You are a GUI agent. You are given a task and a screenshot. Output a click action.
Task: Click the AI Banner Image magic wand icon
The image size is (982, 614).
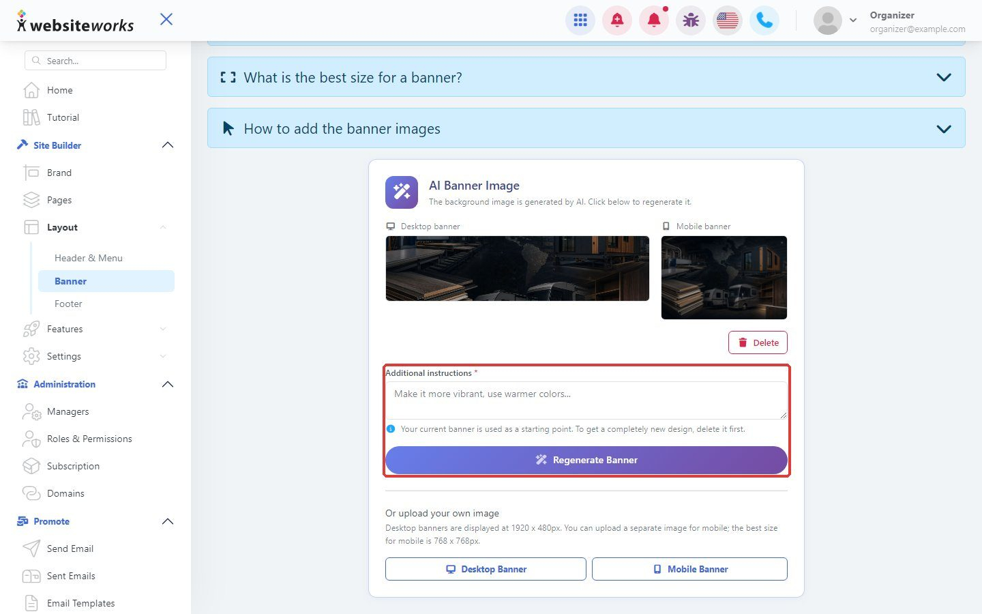(402, 192)
